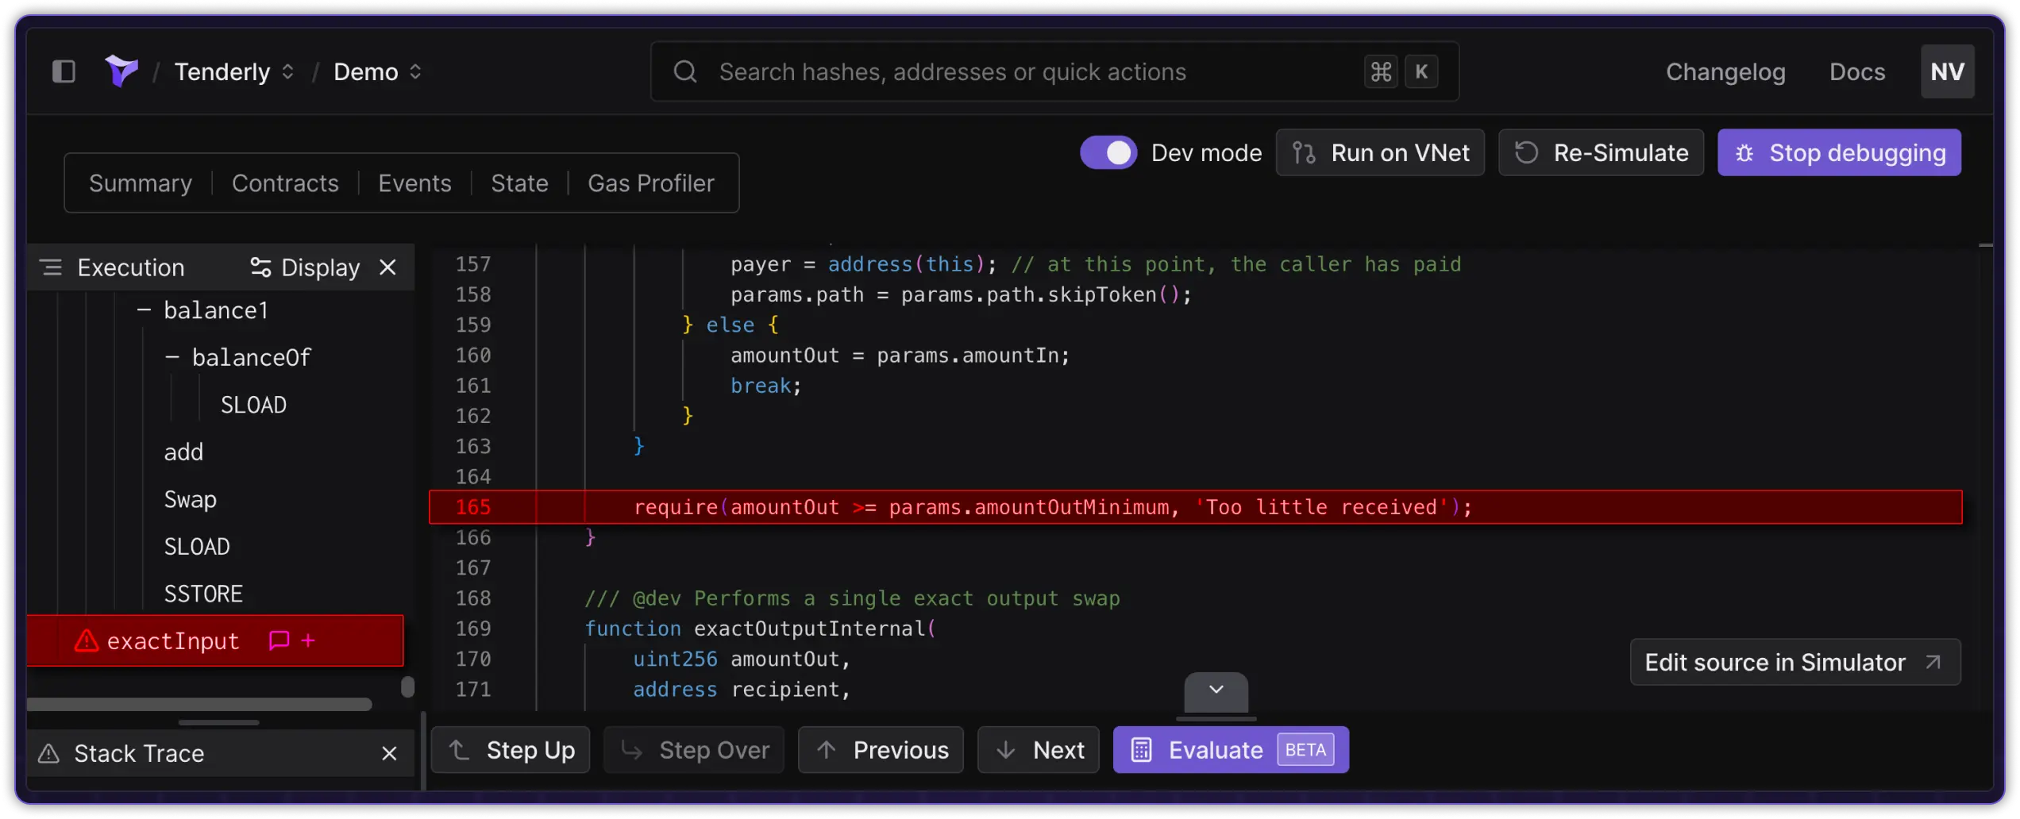Toggle the sidebar panel icon top-left
The width and height of the screenshot is (2020, 819).
tap(64, 71)
